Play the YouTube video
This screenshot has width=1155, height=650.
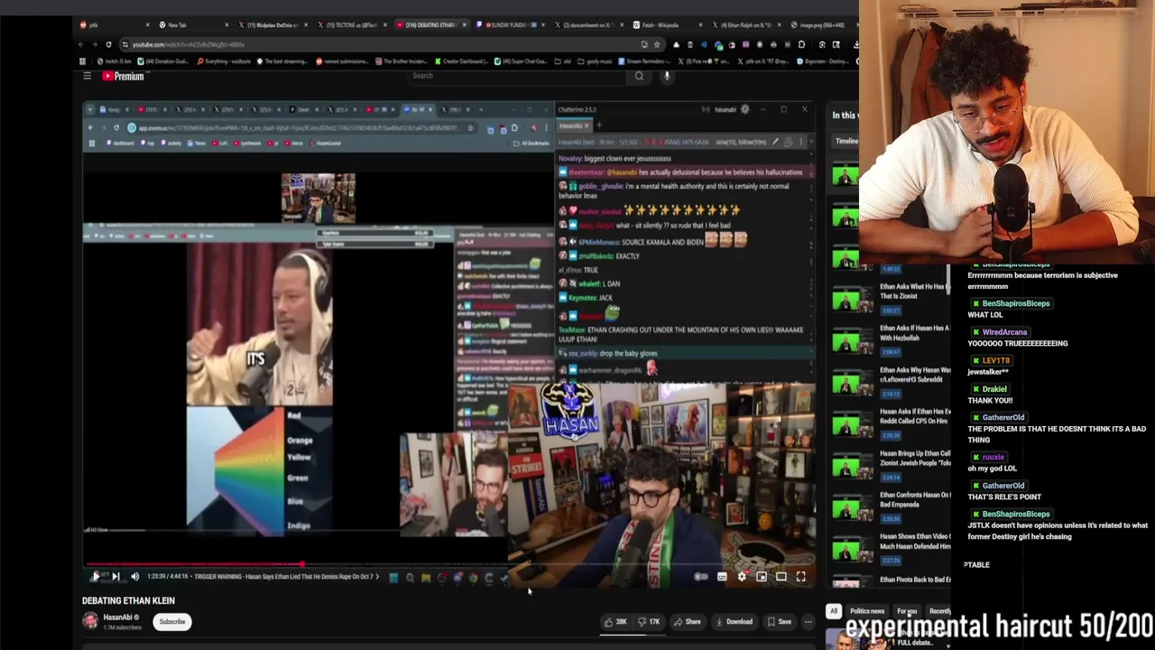(96, 576)
